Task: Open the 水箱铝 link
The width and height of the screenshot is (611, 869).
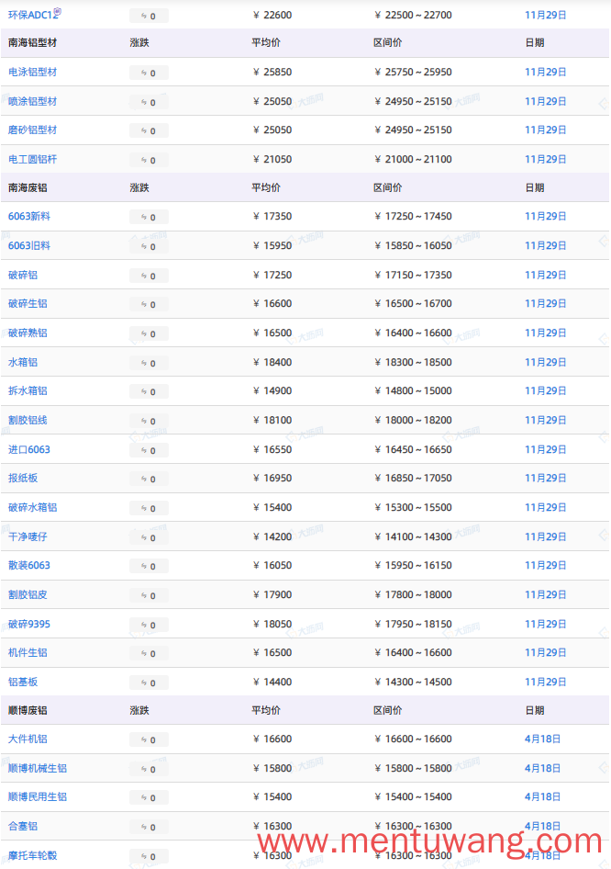Action: pos(23,363)
